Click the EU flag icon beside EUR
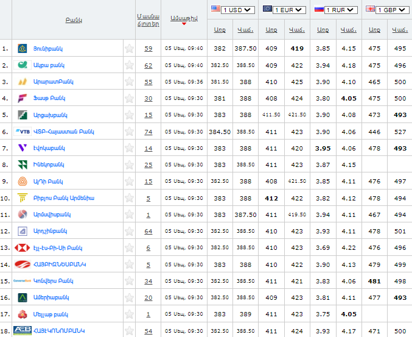 click(267, 9)
